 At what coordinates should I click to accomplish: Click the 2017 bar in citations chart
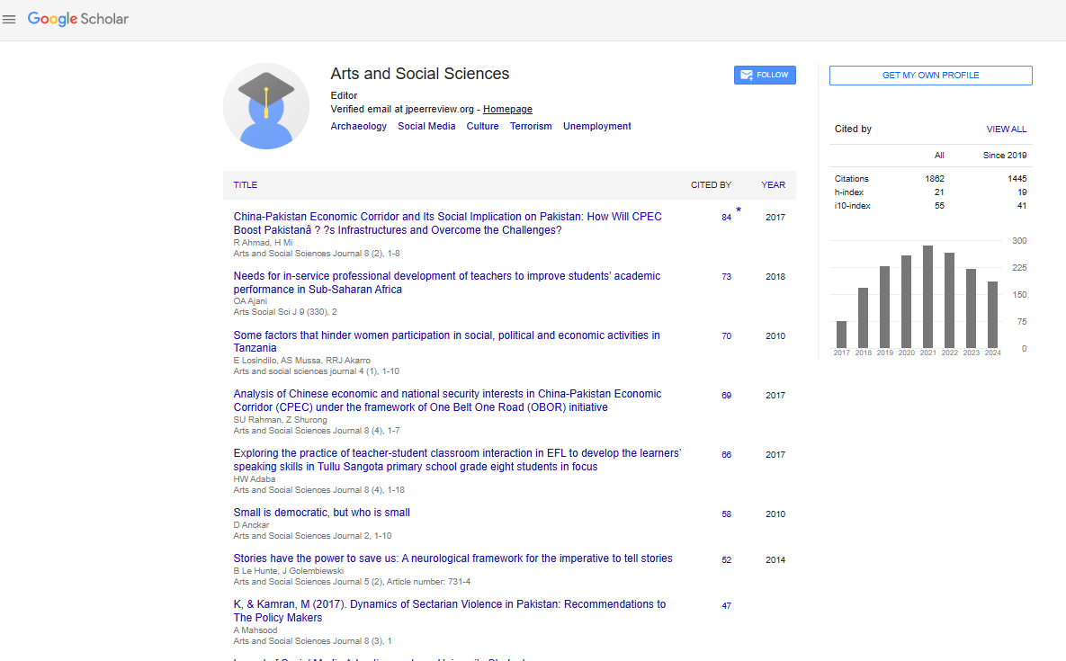click(841, 334)
